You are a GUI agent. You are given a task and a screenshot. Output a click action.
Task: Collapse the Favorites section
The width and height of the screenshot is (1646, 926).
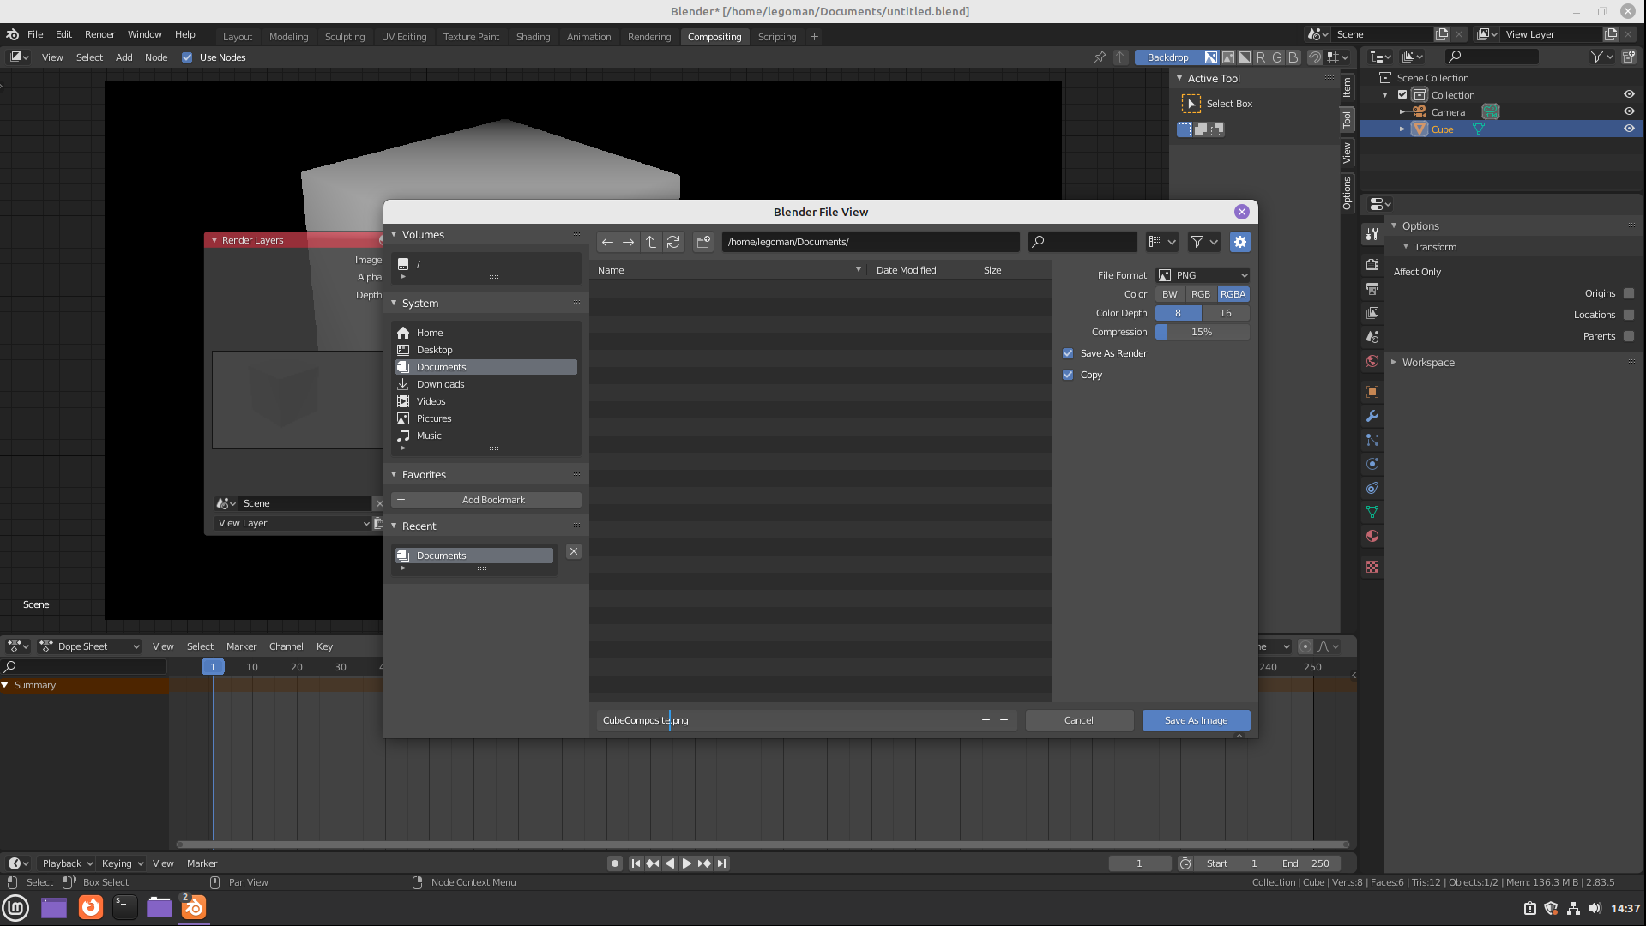click(395, 474)
